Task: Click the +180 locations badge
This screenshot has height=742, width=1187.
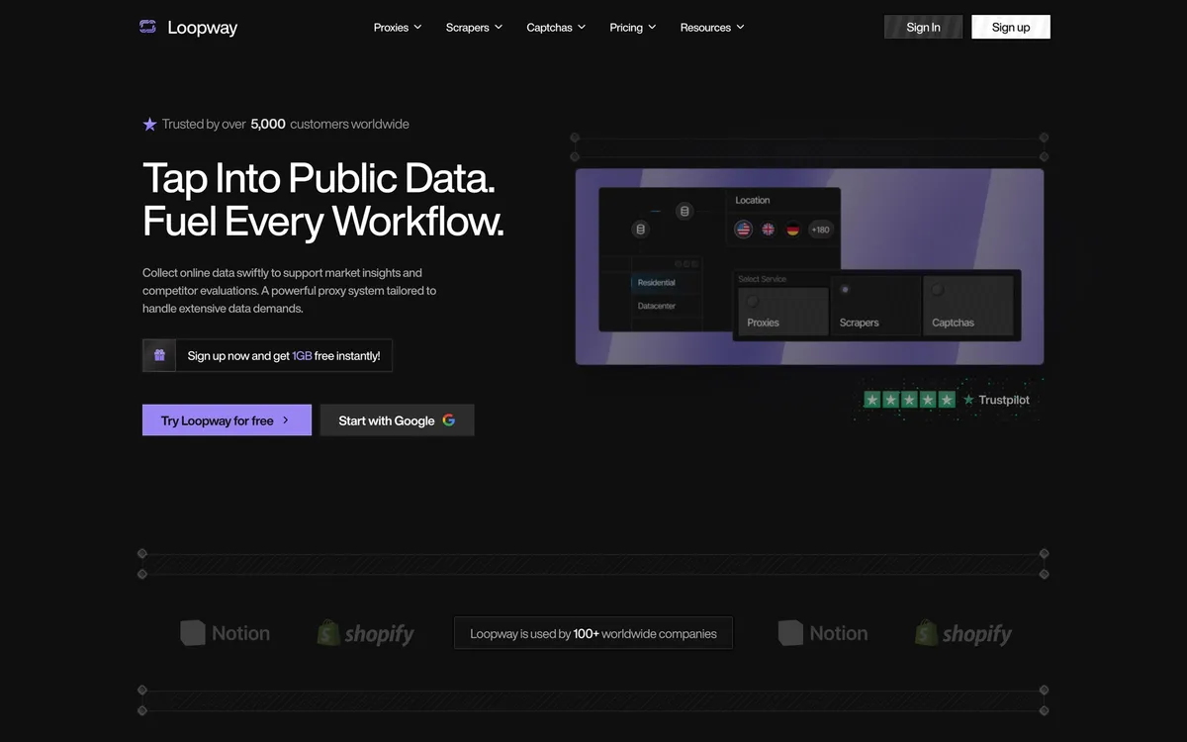Action: tap(821, 230)
